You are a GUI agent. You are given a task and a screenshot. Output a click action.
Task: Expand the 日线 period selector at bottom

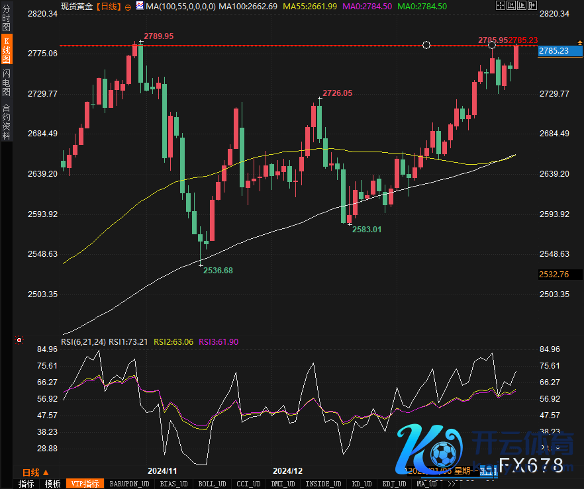pos(34,472)
